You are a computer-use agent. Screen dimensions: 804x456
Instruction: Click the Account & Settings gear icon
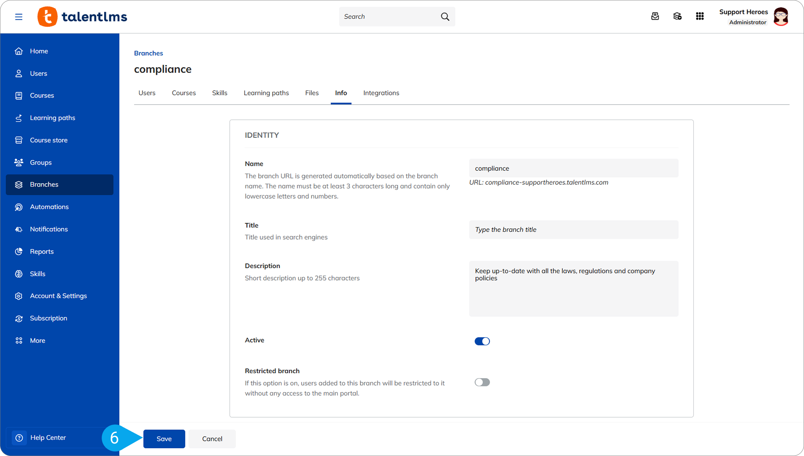click(19, 296)
